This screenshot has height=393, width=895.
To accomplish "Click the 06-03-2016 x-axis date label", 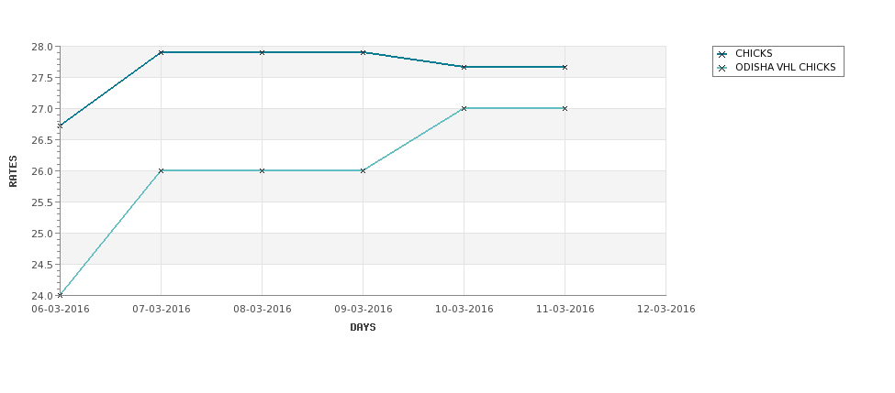I will [60, 310].
